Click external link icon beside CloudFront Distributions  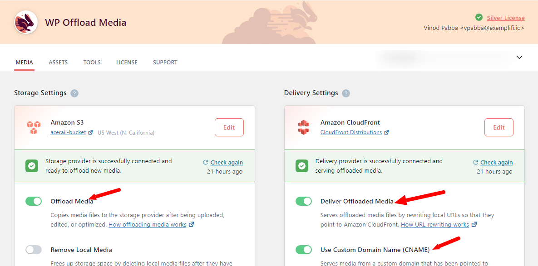[x=386, y=132]
